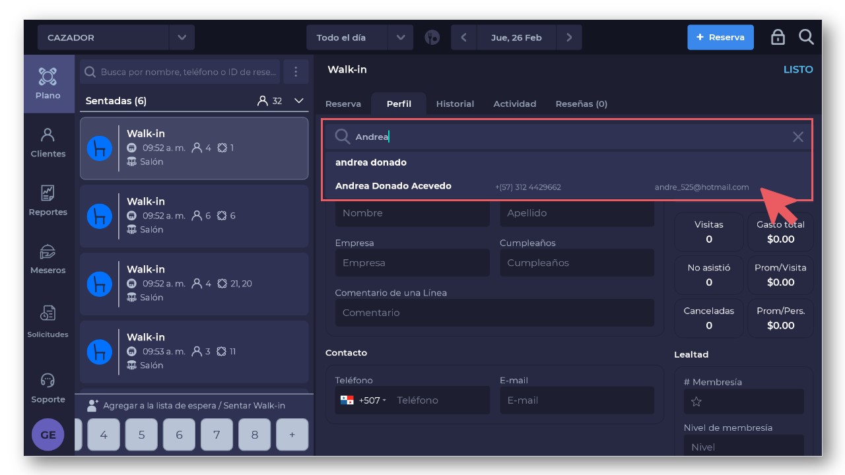The image size is (845, 475).
Task: Open the three-dot options menu
Action: coord(296,72)
